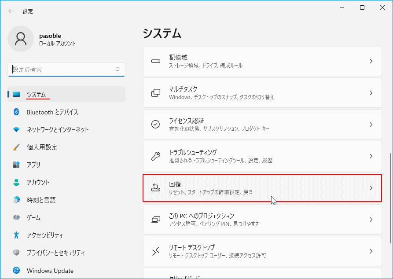Screen dimensions: 393x279
Task: Open the トラブルシューティング page
Action: pos(262,156)
